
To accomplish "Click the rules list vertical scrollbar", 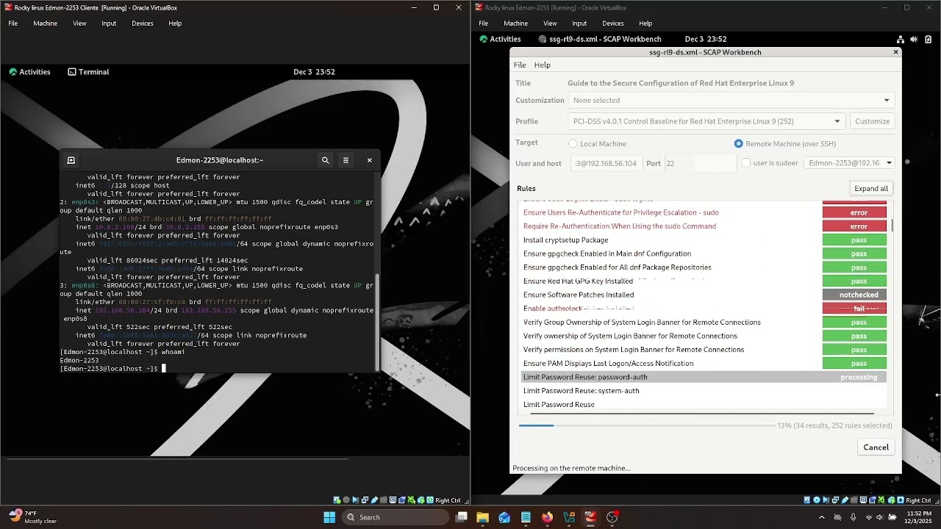I will [892, 225].
